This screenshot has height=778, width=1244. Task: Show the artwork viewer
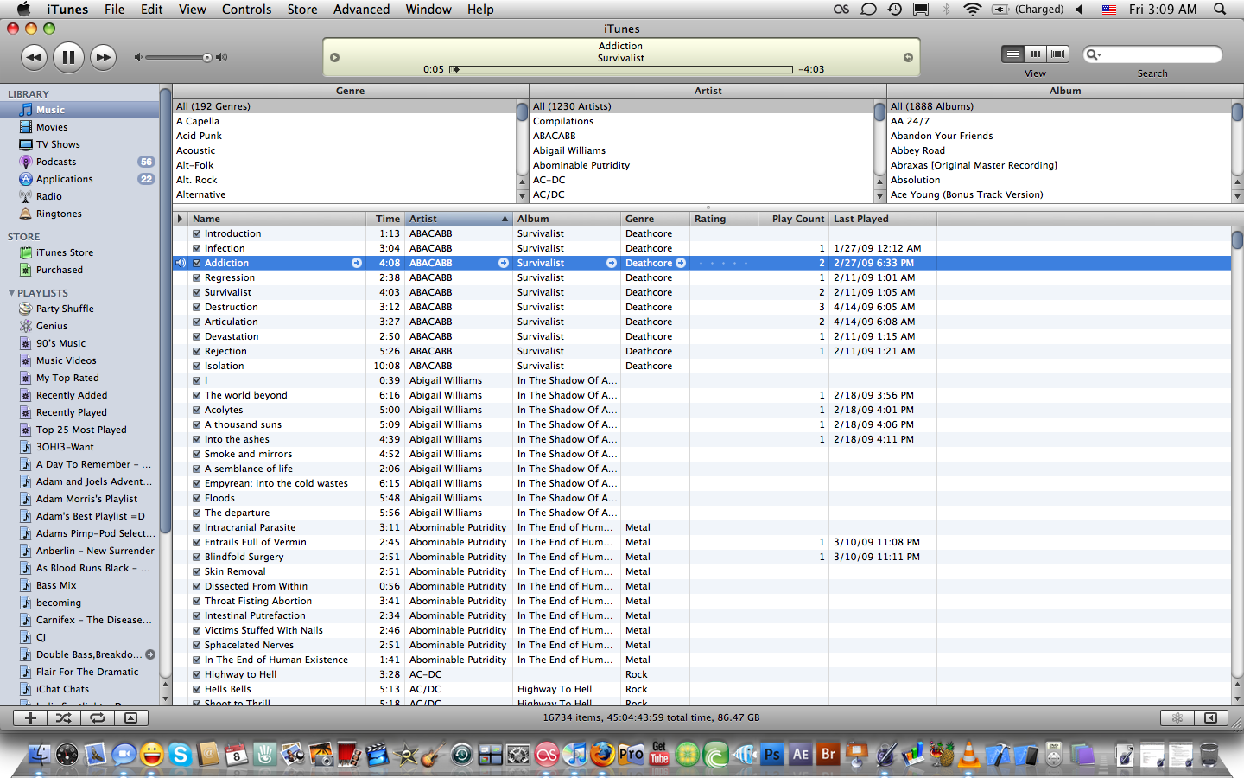[131, 717]
